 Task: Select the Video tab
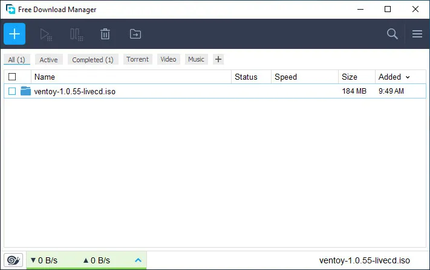168,59
